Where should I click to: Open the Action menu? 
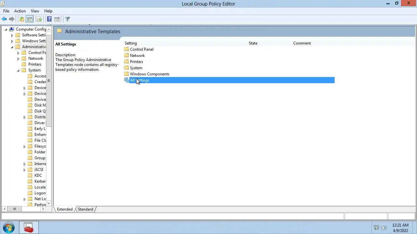pos(20,11)
